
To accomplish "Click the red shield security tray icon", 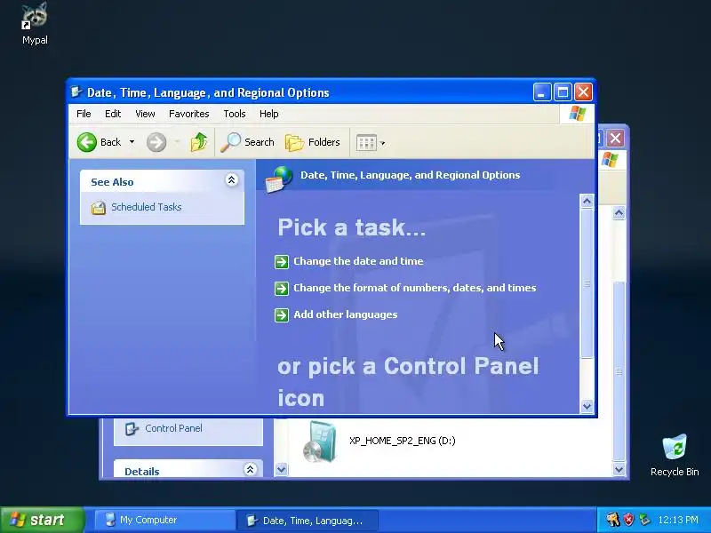I will point(628,520).
